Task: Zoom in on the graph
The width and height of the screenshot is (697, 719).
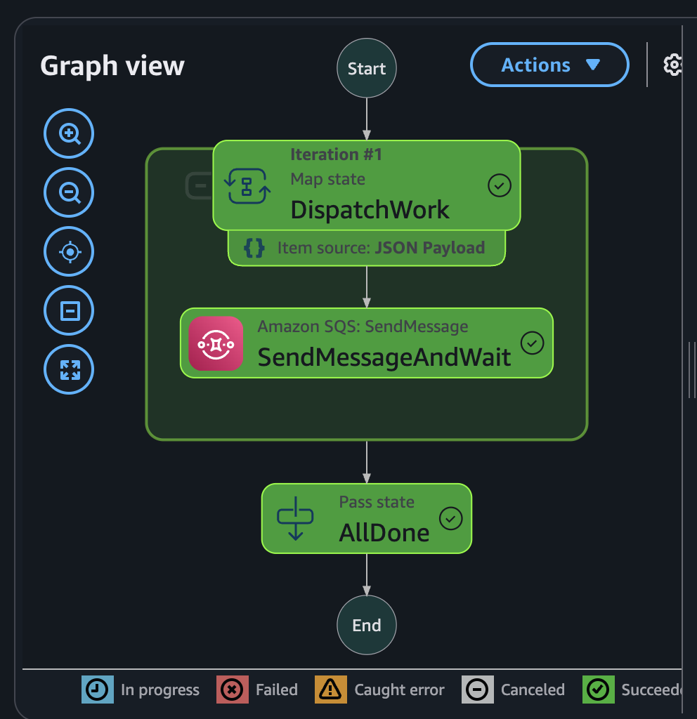Action: click(x=69, y=133)
